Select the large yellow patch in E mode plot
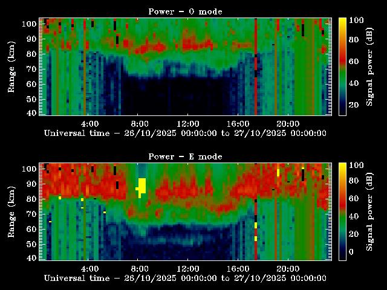 tap(142, 186)
